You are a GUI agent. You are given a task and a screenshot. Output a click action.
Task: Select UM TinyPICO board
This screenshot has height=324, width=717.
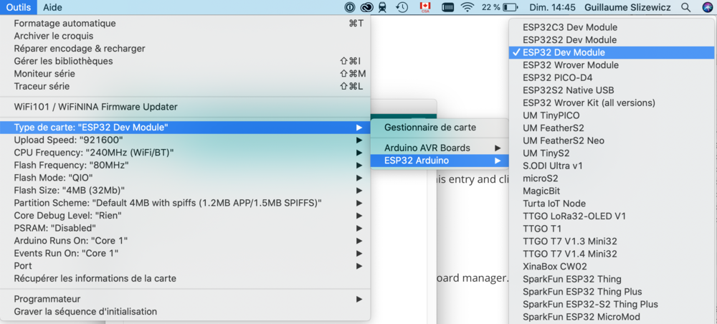[612, 115]
